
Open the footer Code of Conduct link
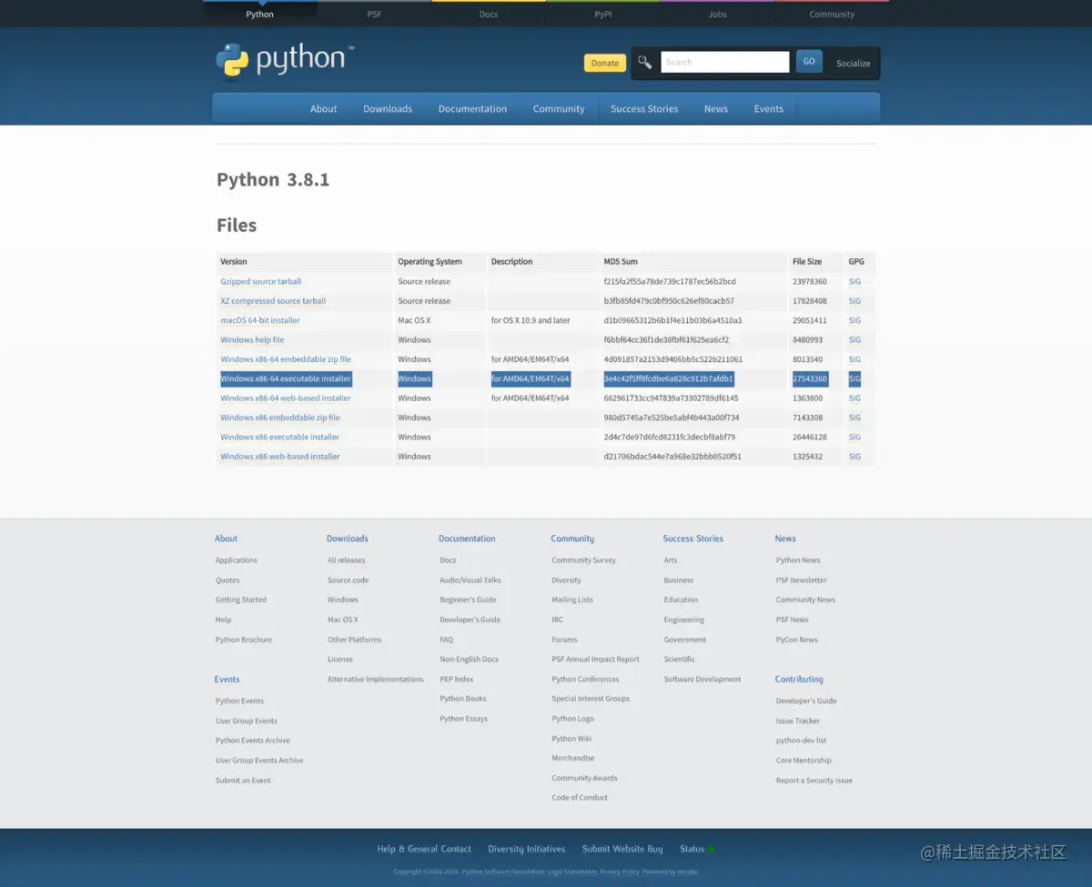(x=580, y=798)
